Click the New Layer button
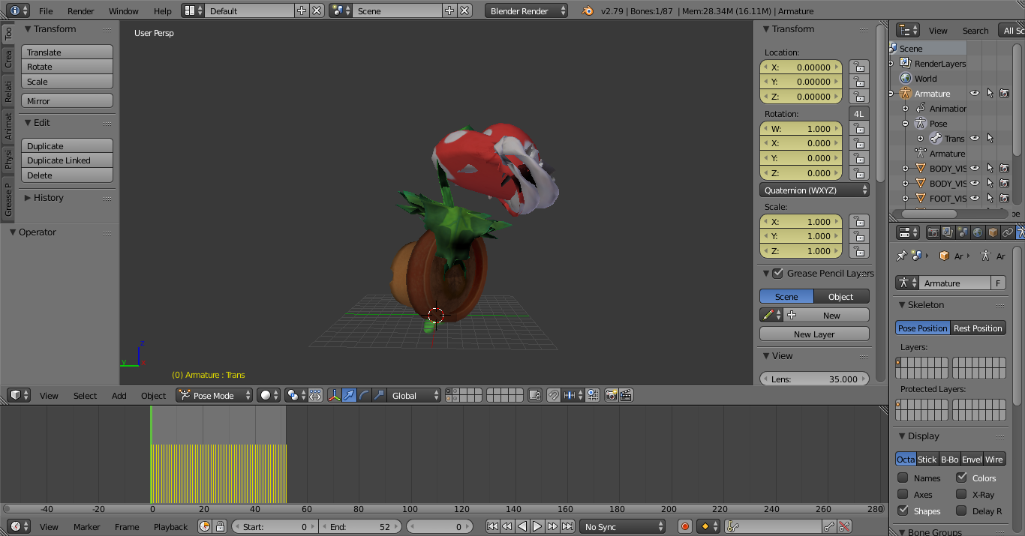Image resolution: width=1025 pixels, height=536 pixels. [x=814, y=334]
